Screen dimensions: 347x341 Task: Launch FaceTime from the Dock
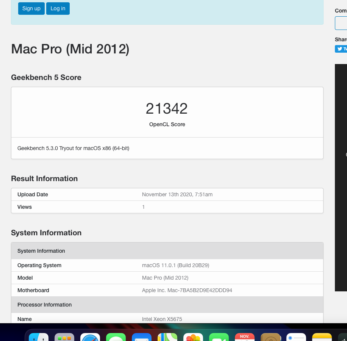(219, 337)
